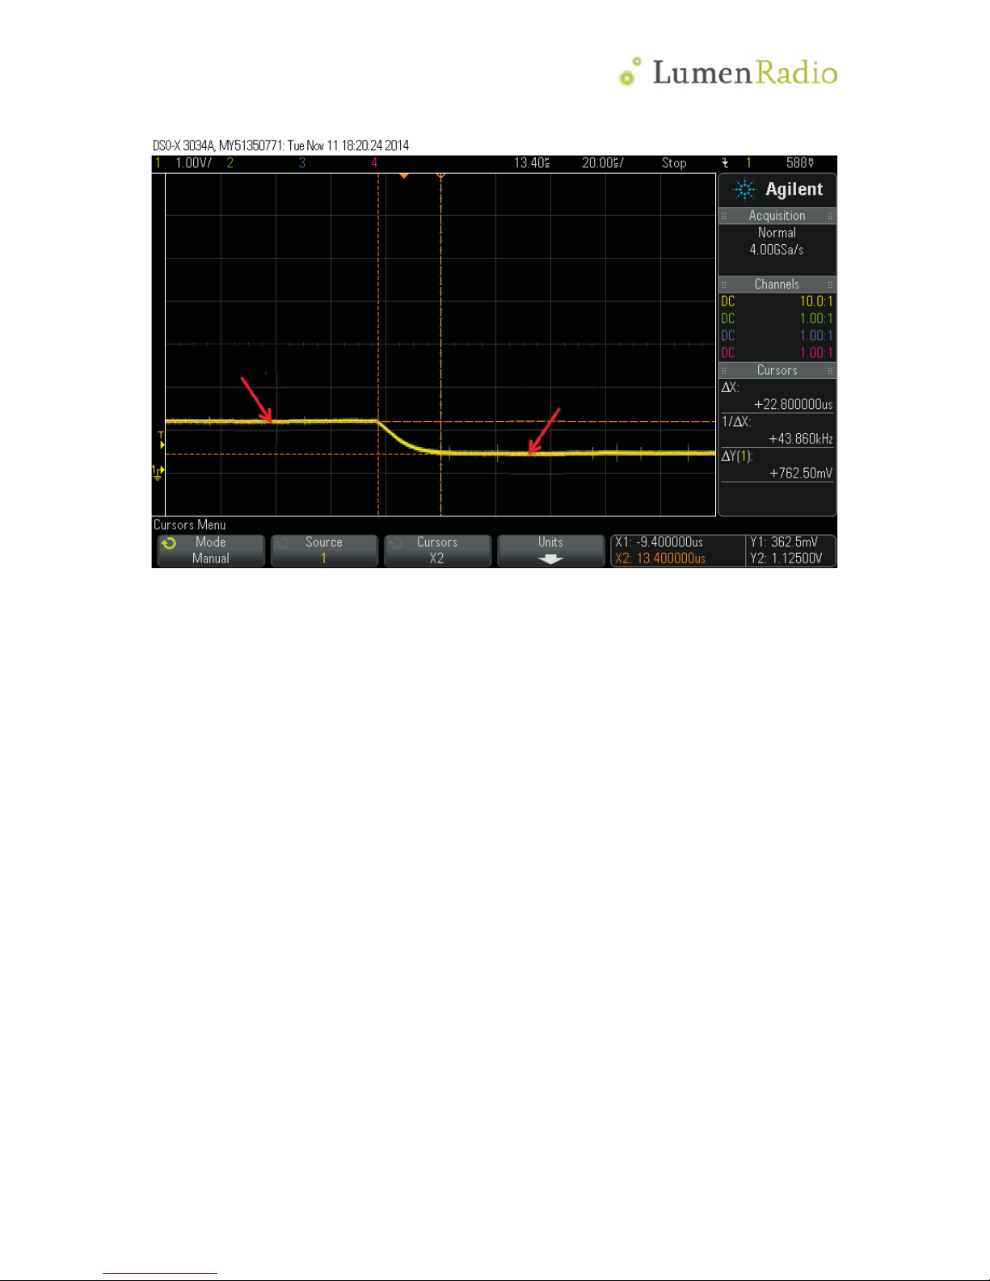Select the pink DC 1.00:1 channel row
990x1281 pixels.
click(x=777, y=352)
